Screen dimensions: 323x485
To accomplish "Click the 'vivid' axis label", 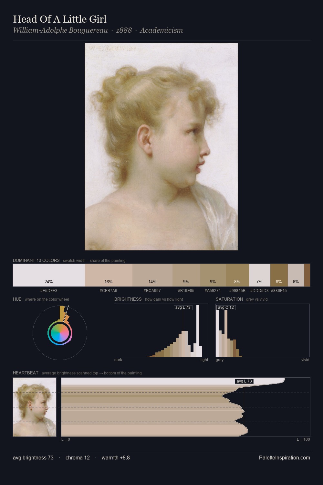I will click(305, 360).
